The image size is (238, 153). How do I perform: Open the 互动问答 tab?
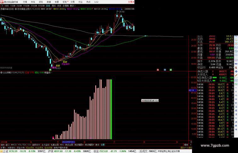(48, 148)
